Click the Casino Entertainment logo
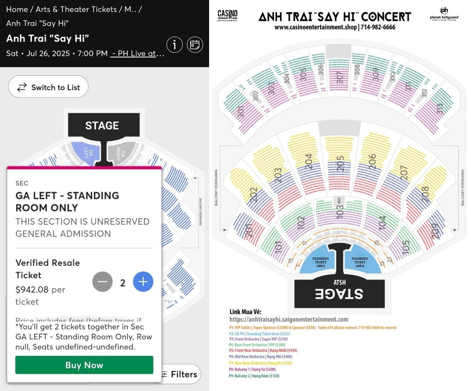 pyautogui.click(x=227, y=15)
